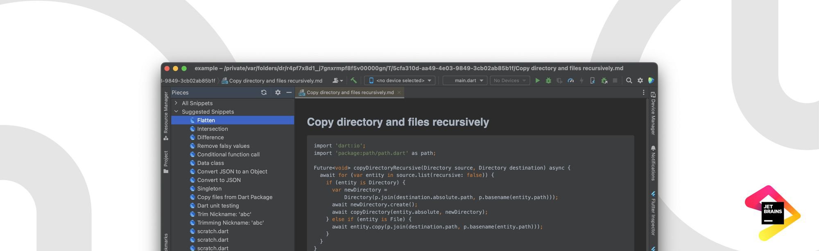Click the copyDirectoryRecursive function signature line

click(442, 168)
